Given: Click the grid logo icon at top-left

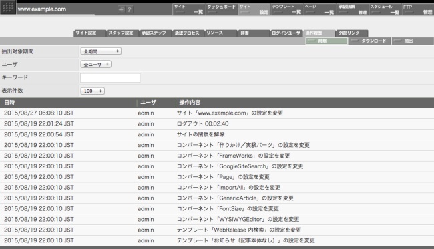Looking at the screenshot, I should pyautogui.click(x=8, y=7).
